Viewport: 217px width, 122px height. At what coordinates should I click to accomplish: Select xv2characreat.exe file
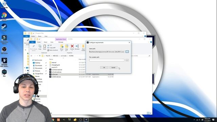pos(57,70)
